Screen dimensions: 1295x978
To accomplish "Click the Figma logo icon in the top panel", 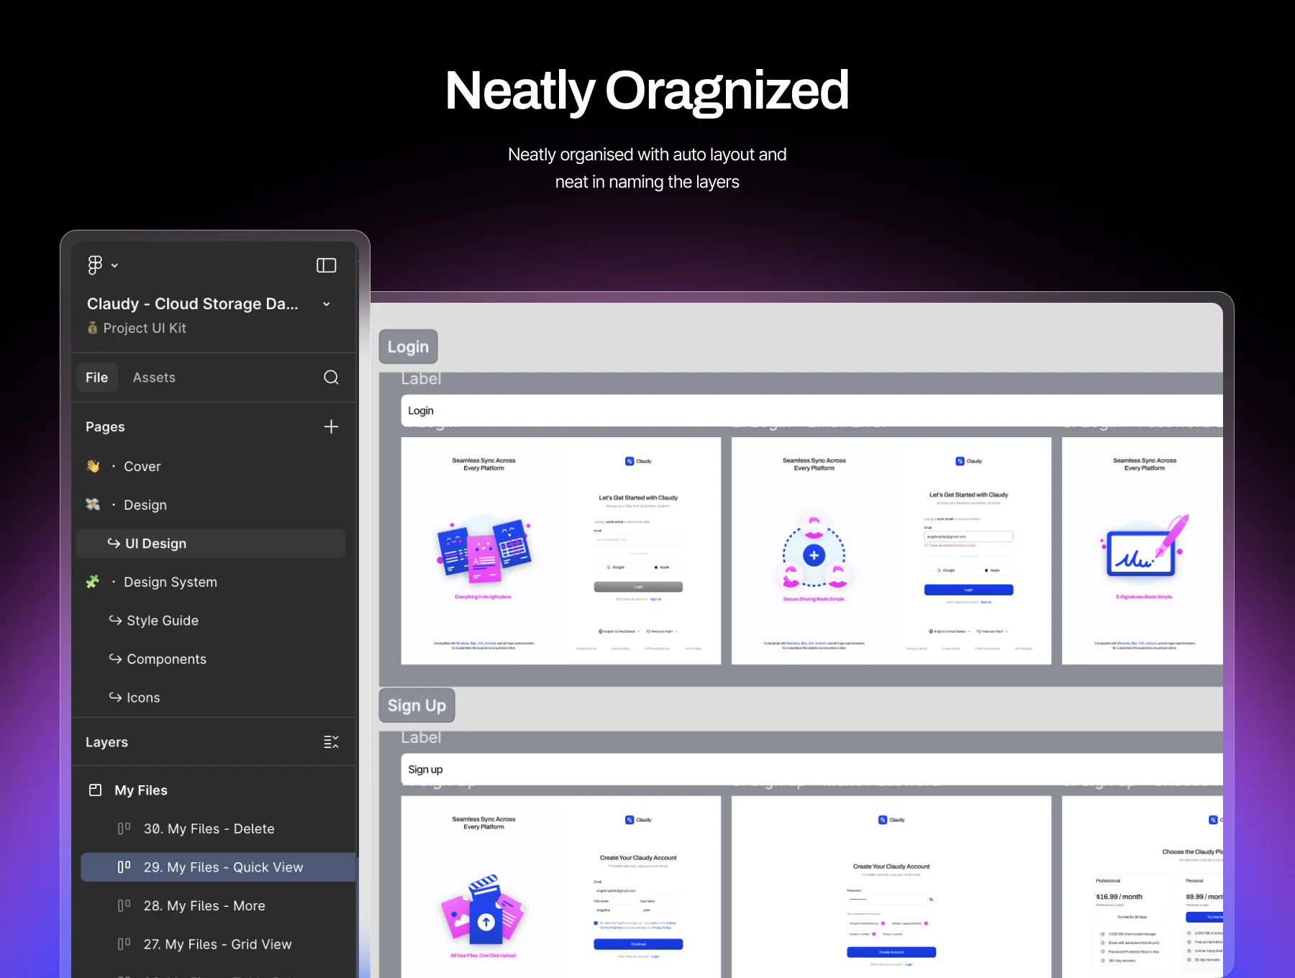I will 94,265.
